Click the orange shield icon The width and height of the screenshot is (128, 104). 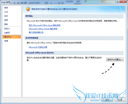28,9
